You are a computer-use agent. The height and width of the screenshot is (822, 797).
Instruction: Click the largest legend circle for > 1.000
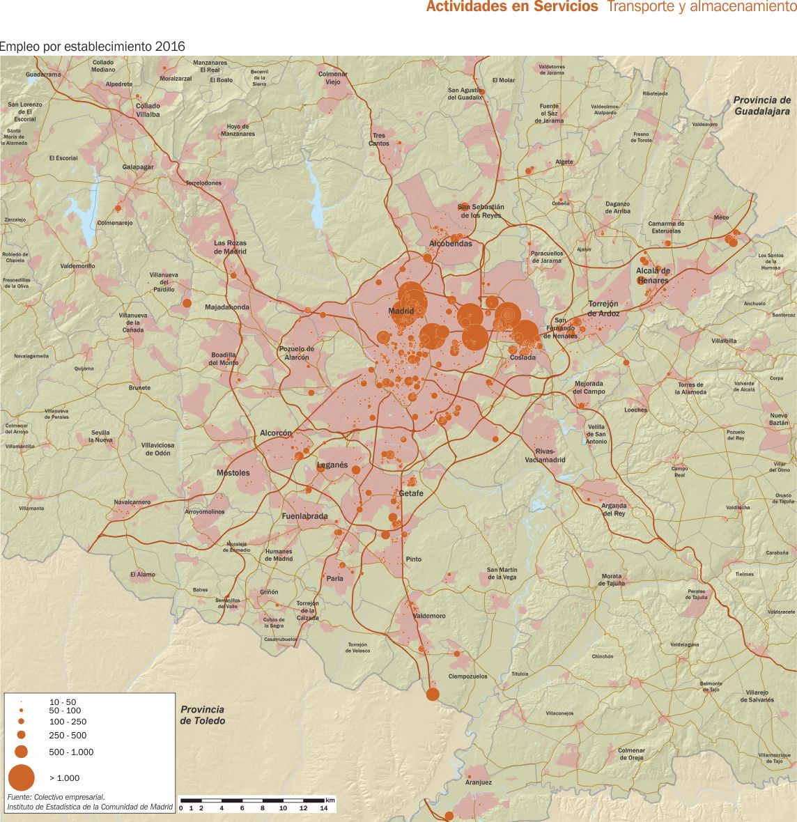click(21, 777)
